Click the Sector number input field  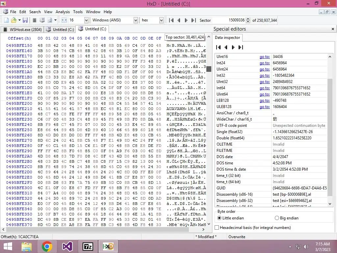[x=229, y=20]
